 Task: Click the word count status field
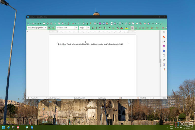point(53,98)
